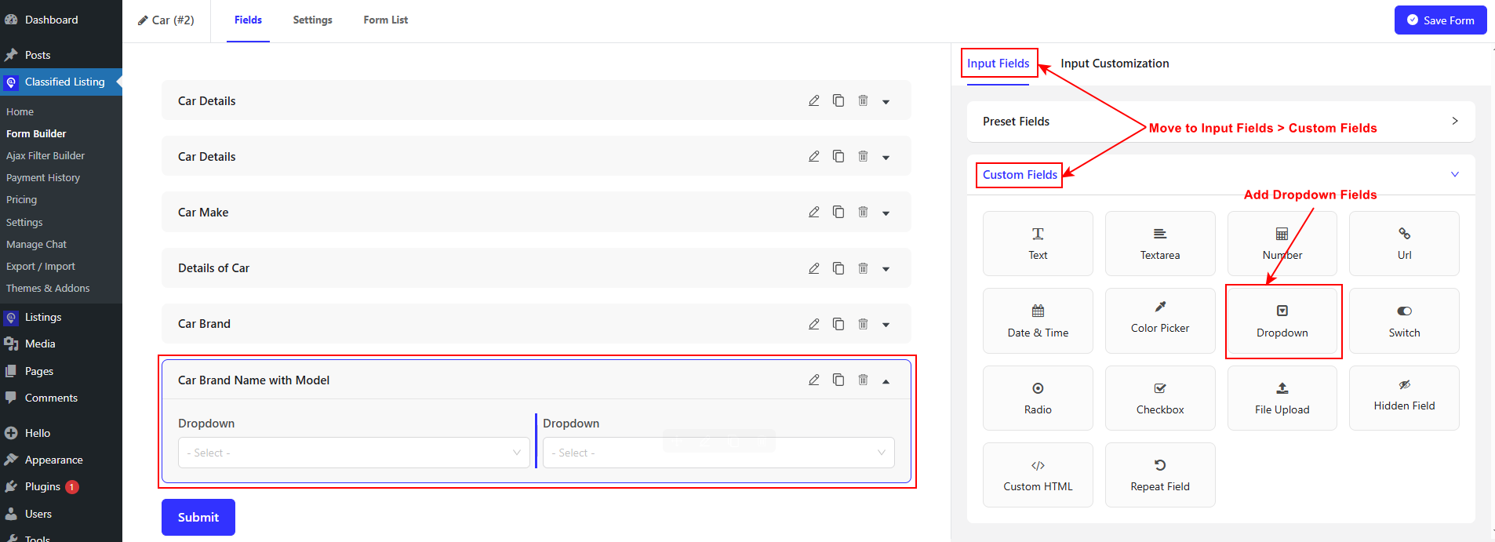The height and width of the screenshot is (542, 1495).
Task: Edit the Details of Car section
Action: pos(814,268)
